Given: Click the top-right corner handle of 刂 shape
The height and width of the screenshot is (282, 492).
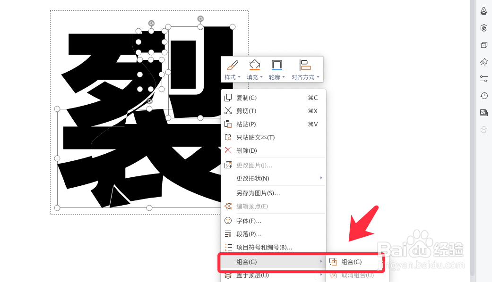Looking at the screenshot, I should (233, 27).
